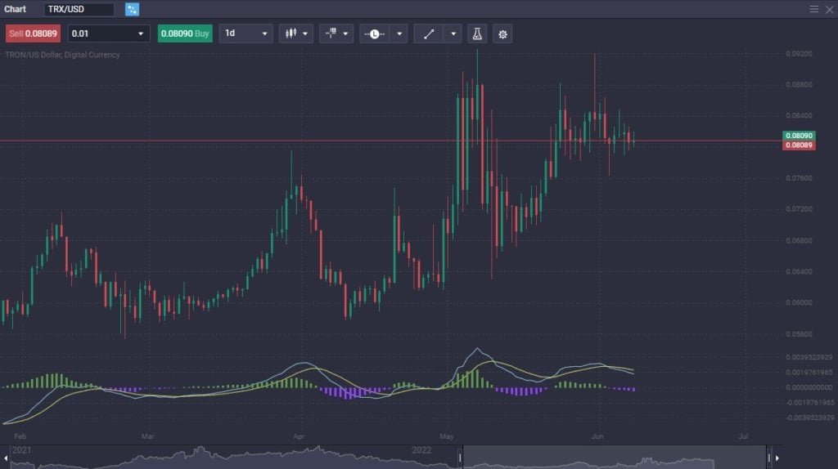Click the 0.08090 Buy button
Image resolution: width=838 pixels, height=469 pixels.
185,33
